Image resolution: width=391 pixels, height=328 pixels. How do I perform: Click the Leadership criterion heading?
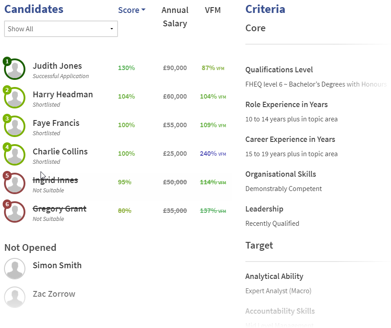coord(264,209)
